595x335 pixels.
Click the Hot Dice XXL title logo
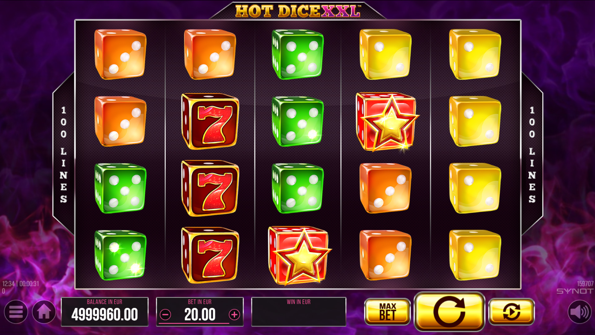pyautogui.click(x=298, y=11)
